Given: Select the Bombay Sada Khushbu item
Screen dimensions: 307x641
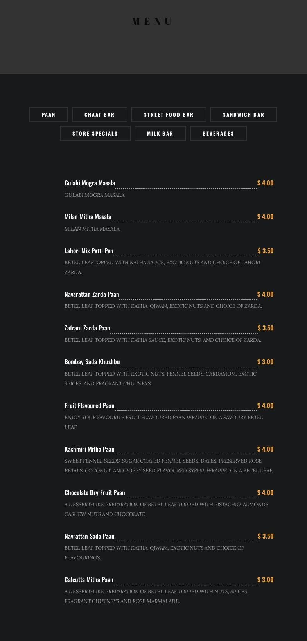Looking at the screenshot, I should coord(92,362).
